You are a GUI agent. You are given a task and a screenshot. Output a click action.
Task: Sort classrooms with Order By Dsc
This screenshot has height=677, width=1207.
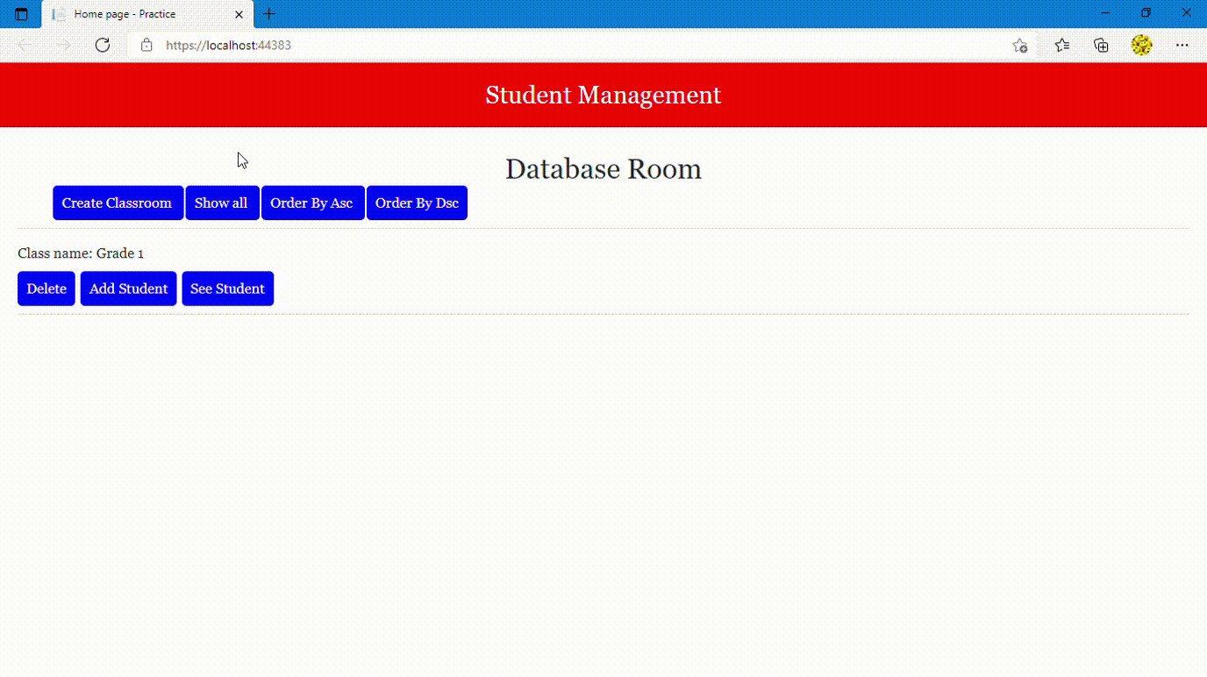pyautogui.click(x=417, y=203)
